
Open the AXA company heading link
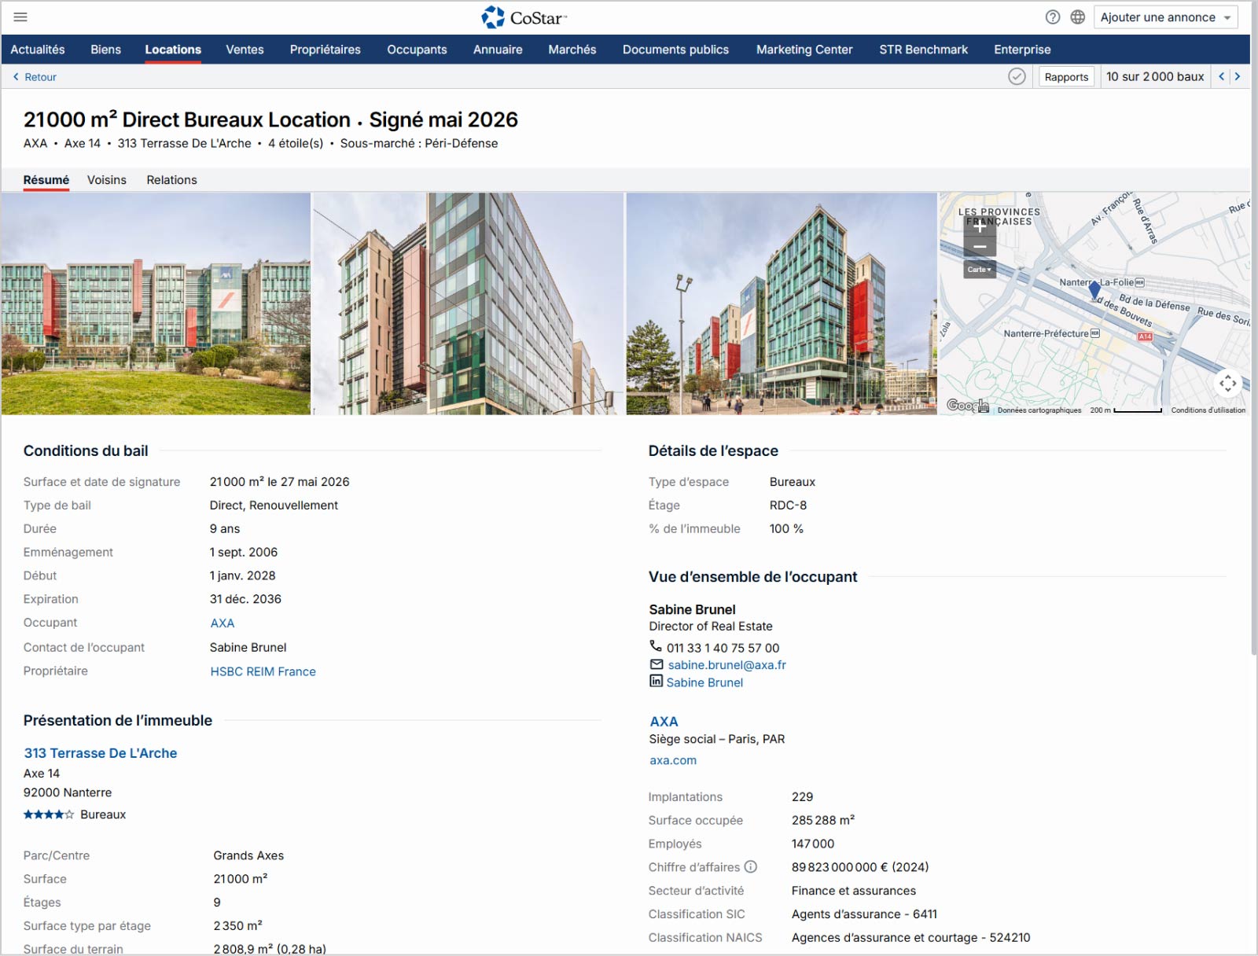click(664, 722)
